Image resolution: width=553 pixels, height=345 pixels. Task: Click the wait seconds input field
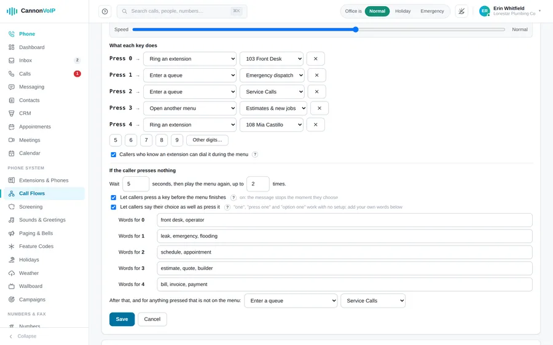(x=136, y=184)
